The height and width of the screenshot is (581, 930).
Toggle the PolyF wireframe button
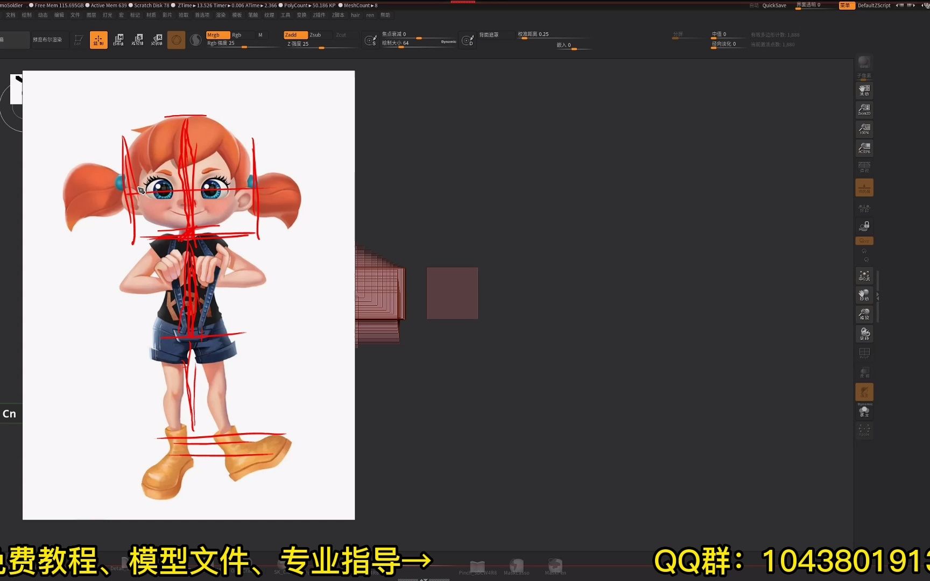click(864, 353)
